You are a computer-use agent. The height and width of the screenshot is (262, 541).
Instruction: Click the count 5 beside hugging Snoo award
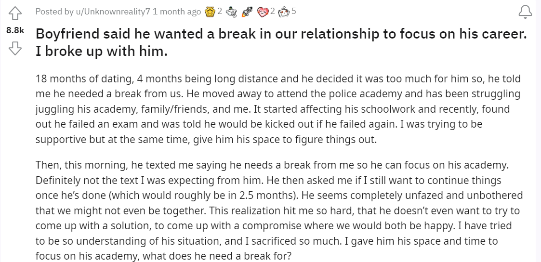293,12
